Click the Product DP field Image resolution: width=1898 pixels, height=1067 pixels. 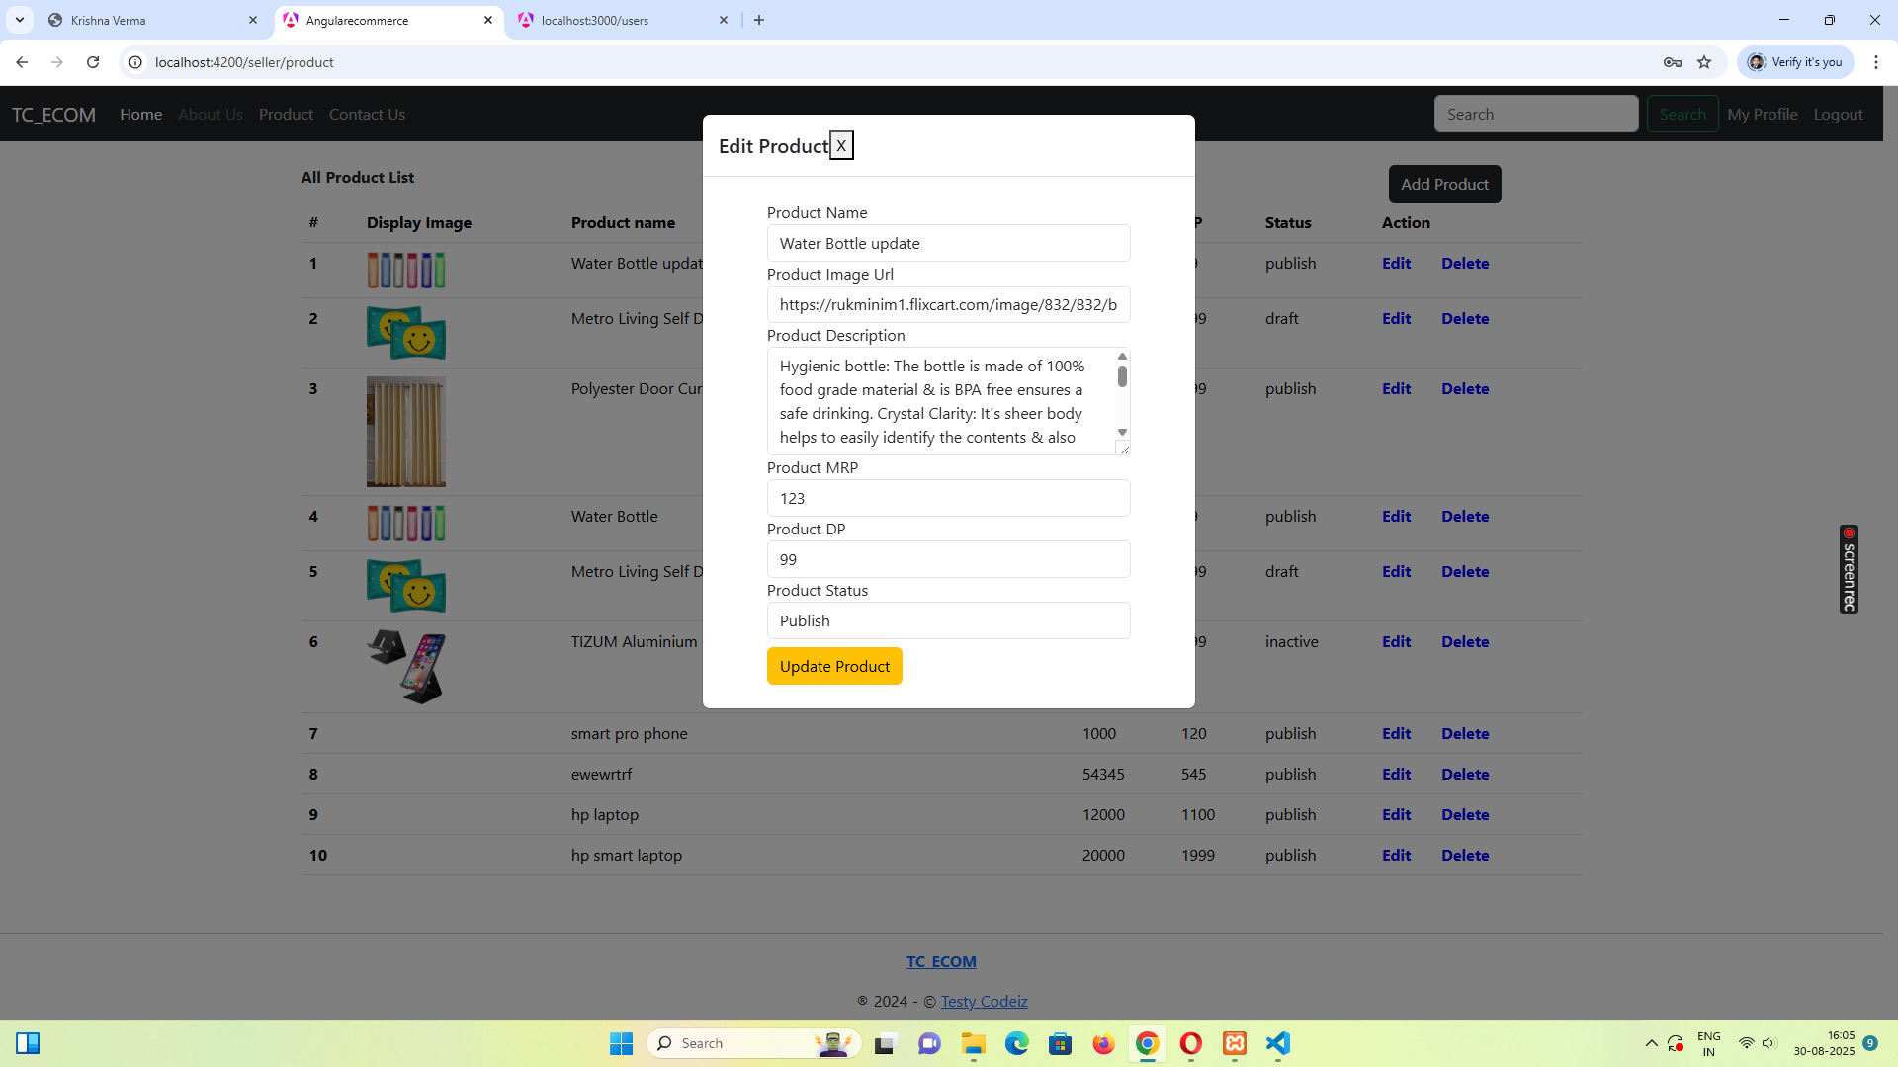pos(948,559)
